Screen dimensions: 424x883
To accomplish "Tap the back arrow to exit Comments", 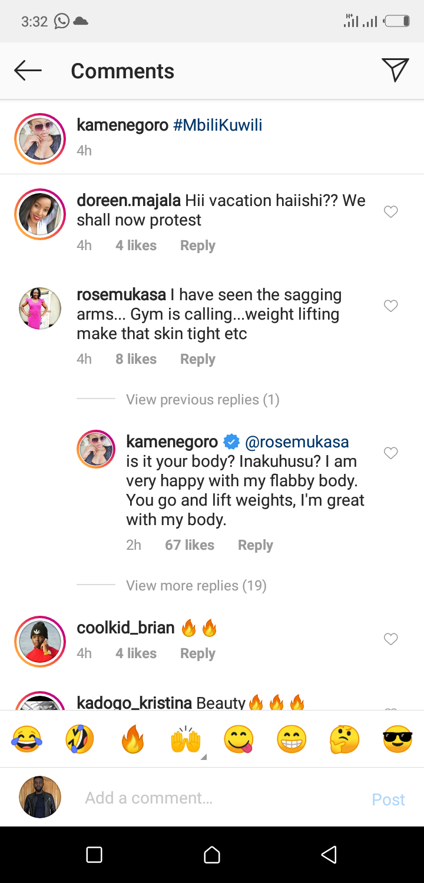I will point(27,70).
